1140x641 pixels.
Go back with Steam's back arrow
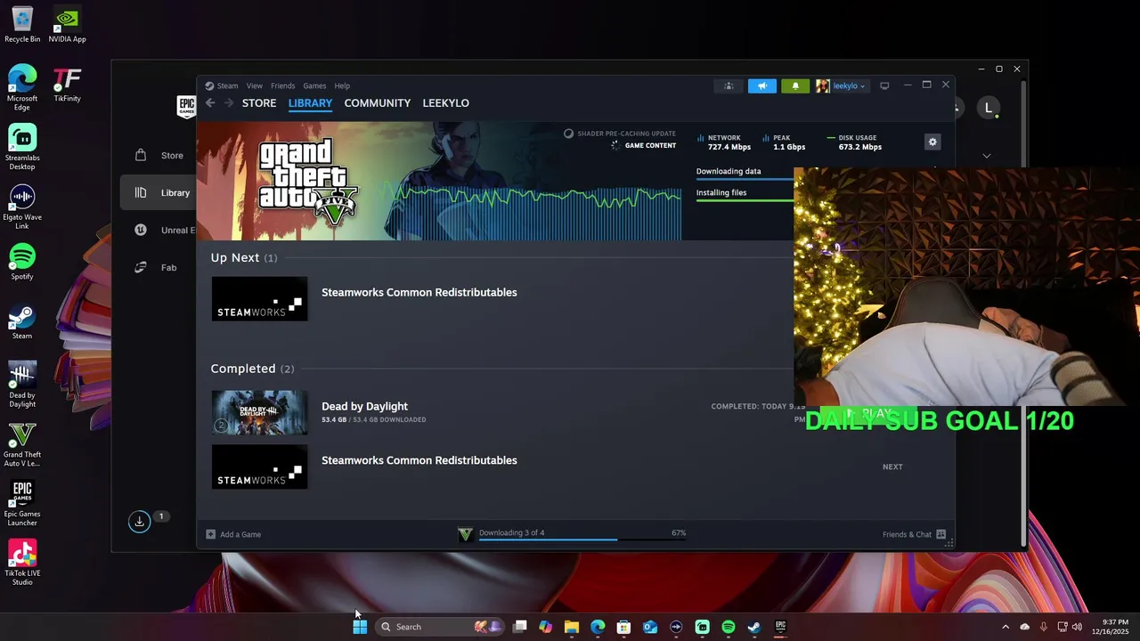pyautogui.click(x=210, y=103)
